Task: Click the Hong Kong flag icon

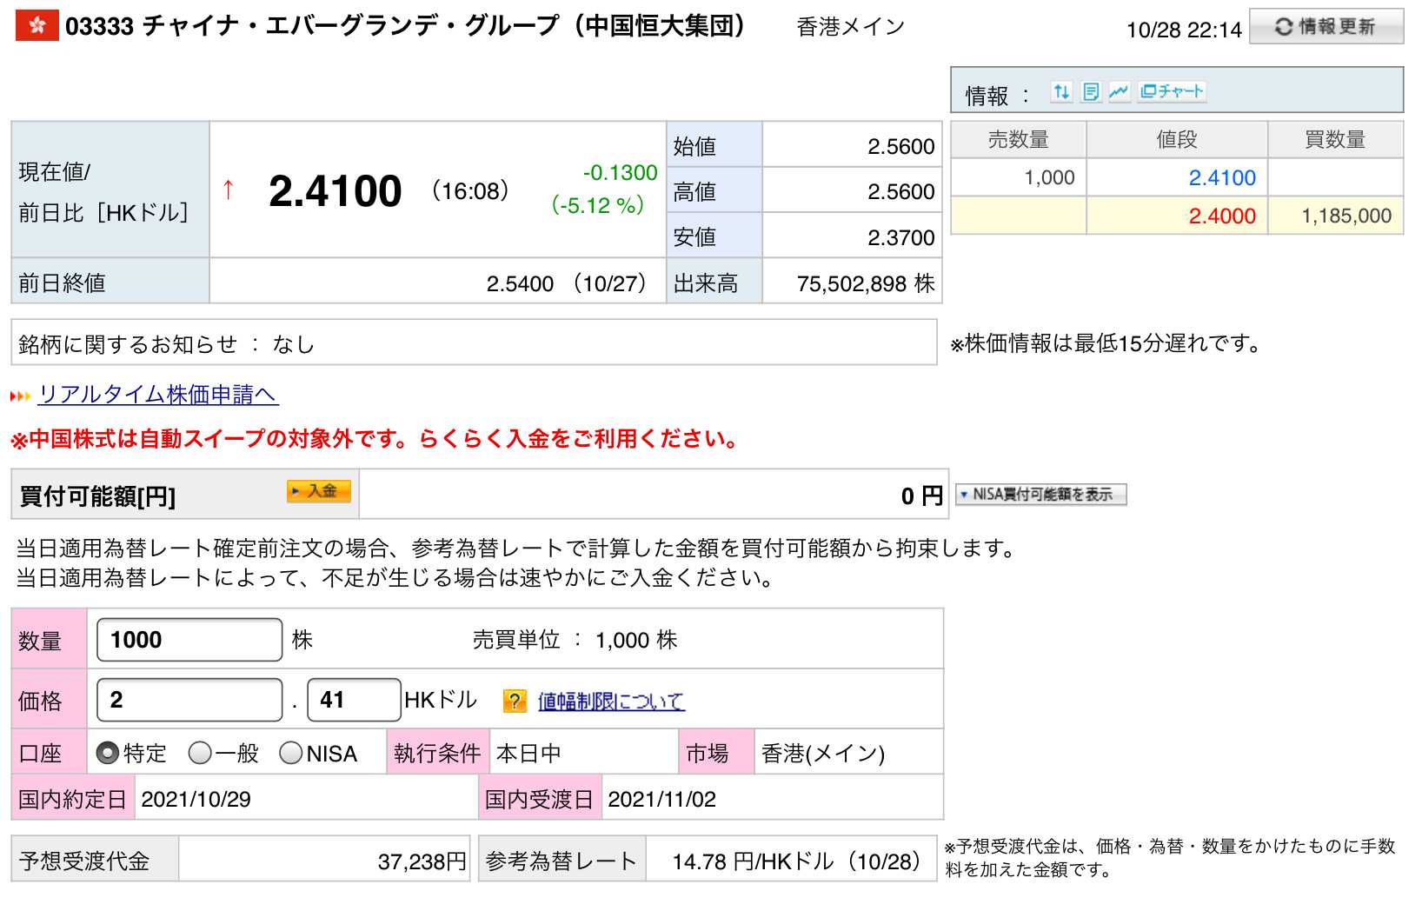Action: point(37,26)
